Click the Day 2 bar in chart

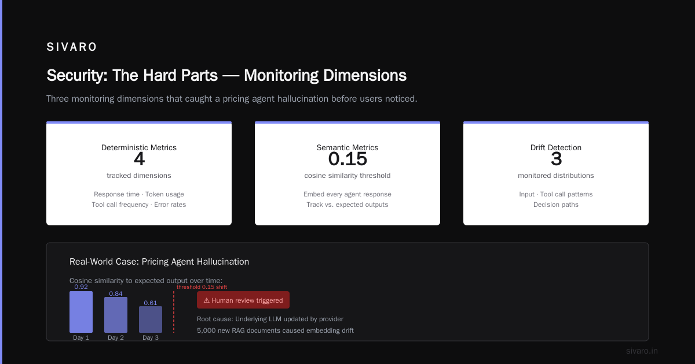(116, 315)
